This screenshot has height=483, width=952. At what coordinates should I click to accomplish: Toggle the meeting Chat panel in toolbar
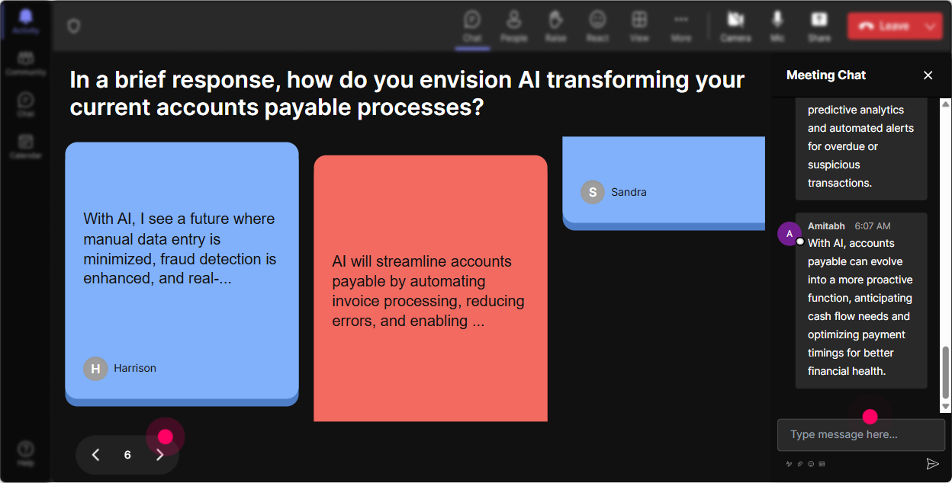point(472,26)
